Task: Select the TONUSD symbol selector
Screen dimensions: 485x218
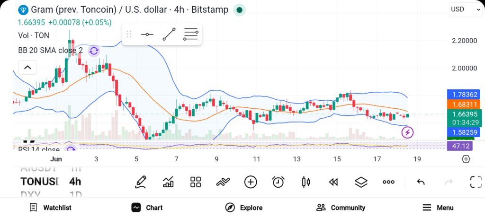Action: point(40,182)
